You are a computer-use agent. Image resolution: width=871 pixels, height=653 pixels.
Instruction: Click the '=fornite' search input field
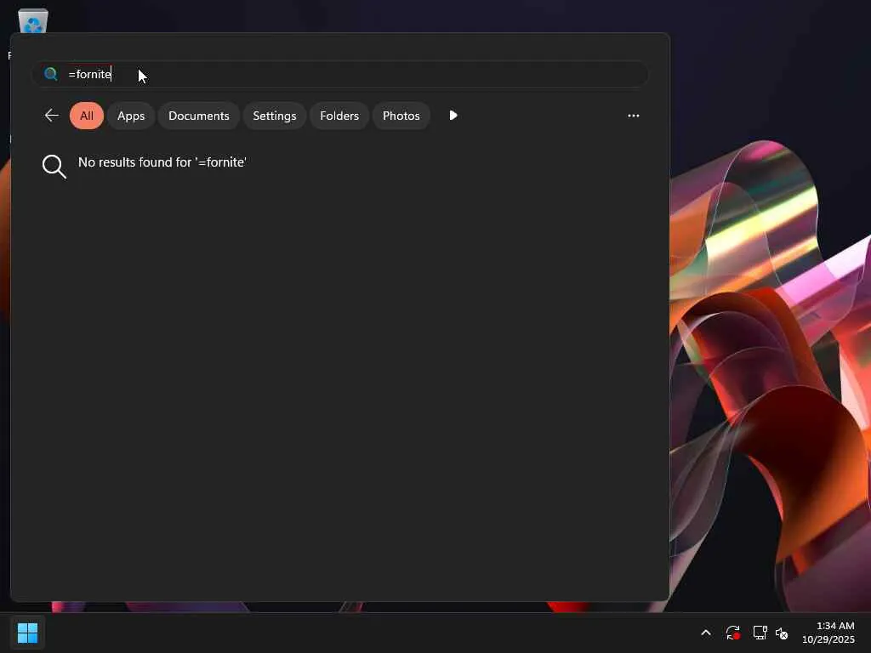(x=340, y=74)
